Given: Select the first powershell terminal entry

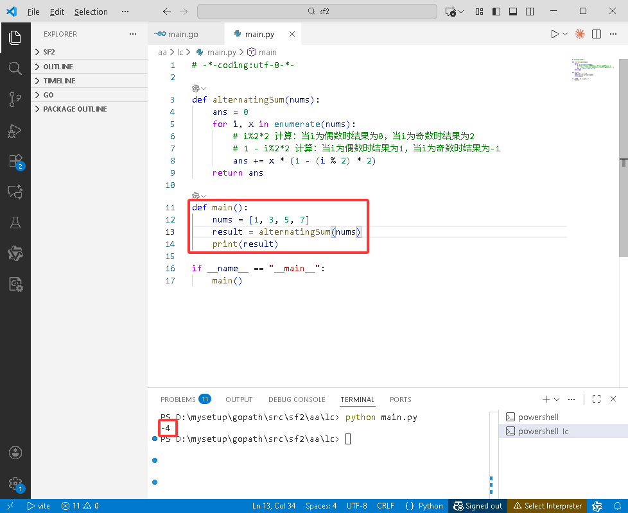Looking at the screenshot, I should (563, 417).
